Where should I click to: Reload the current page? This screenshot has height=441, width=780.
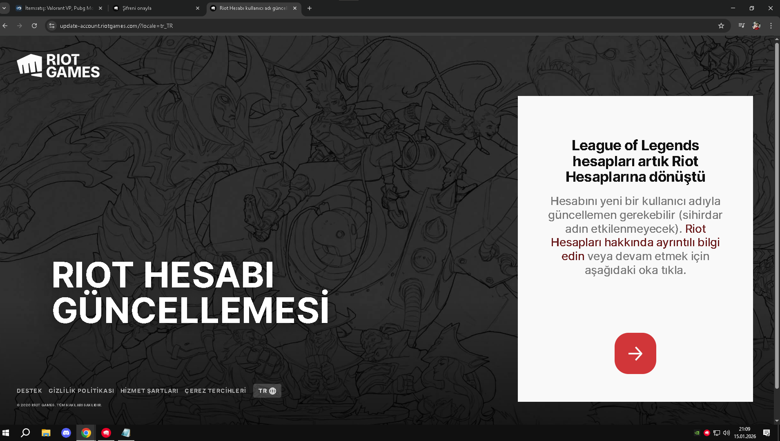click(34, 26)
